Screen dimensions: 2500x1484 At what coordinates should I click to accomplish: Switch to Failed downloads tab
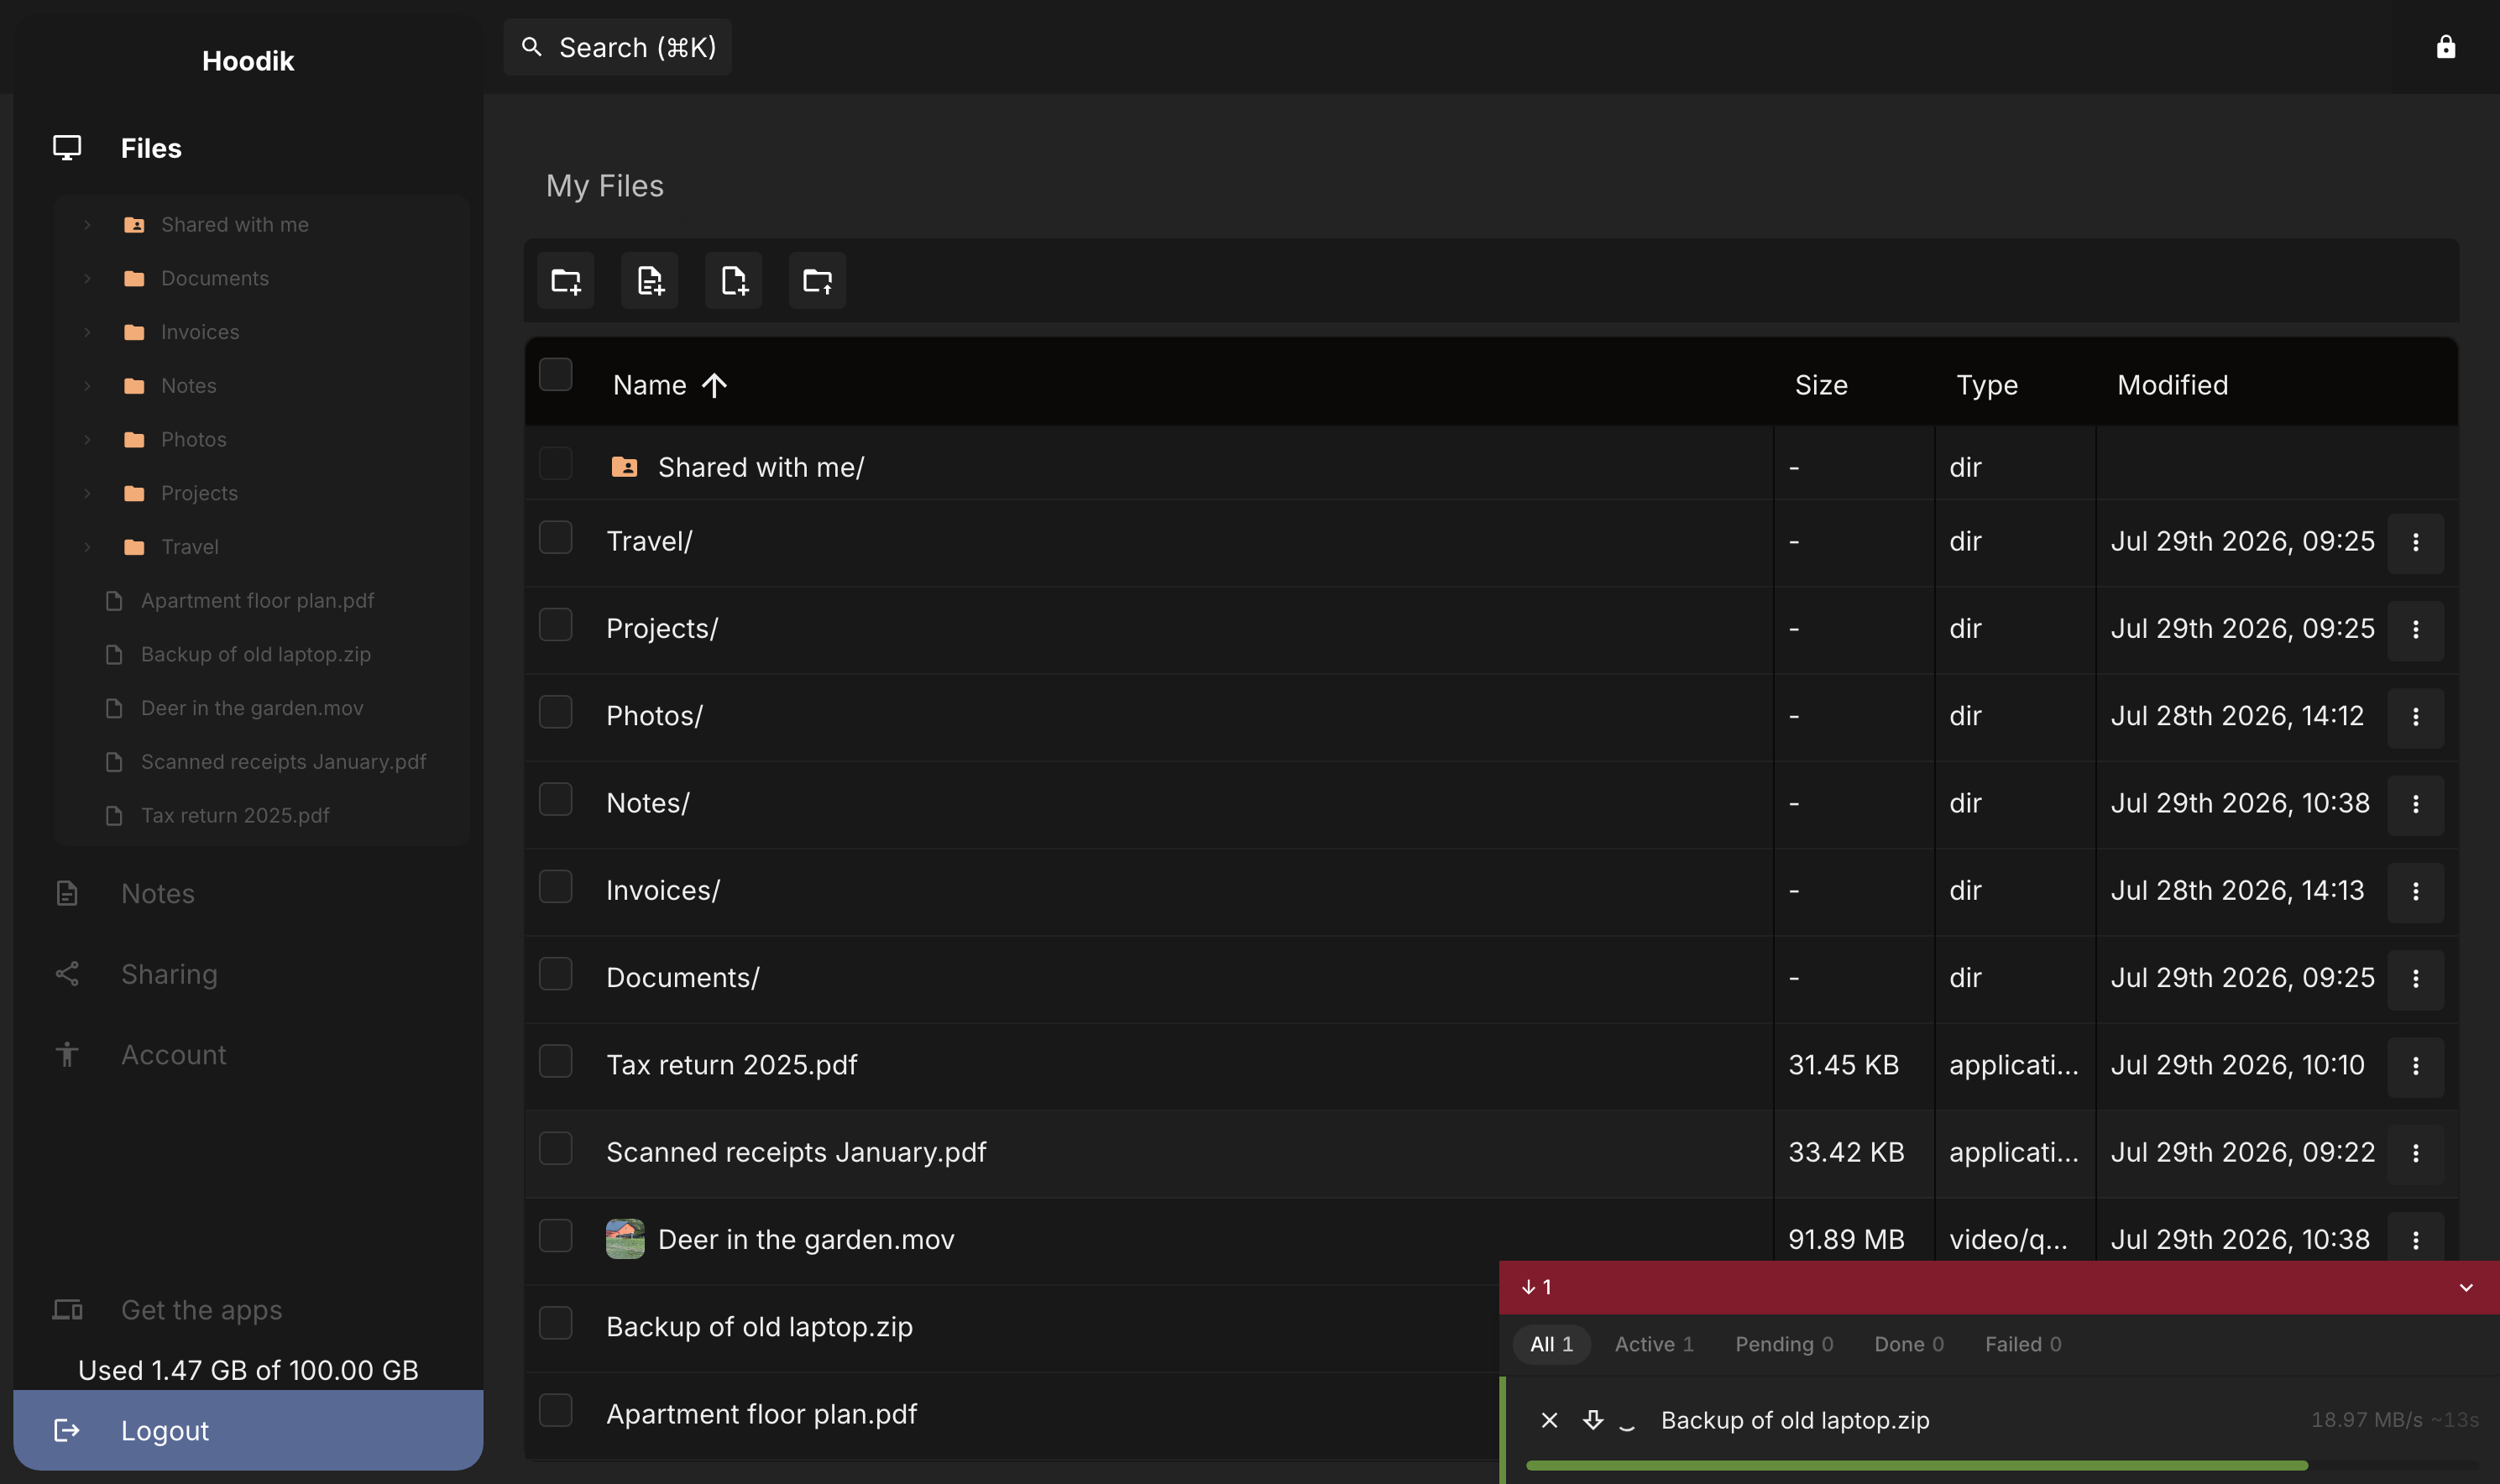click(x=2023, y=1345)
